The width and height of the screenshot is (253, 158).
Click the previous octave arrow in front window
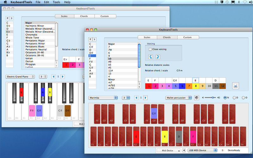tap(137, 98)
